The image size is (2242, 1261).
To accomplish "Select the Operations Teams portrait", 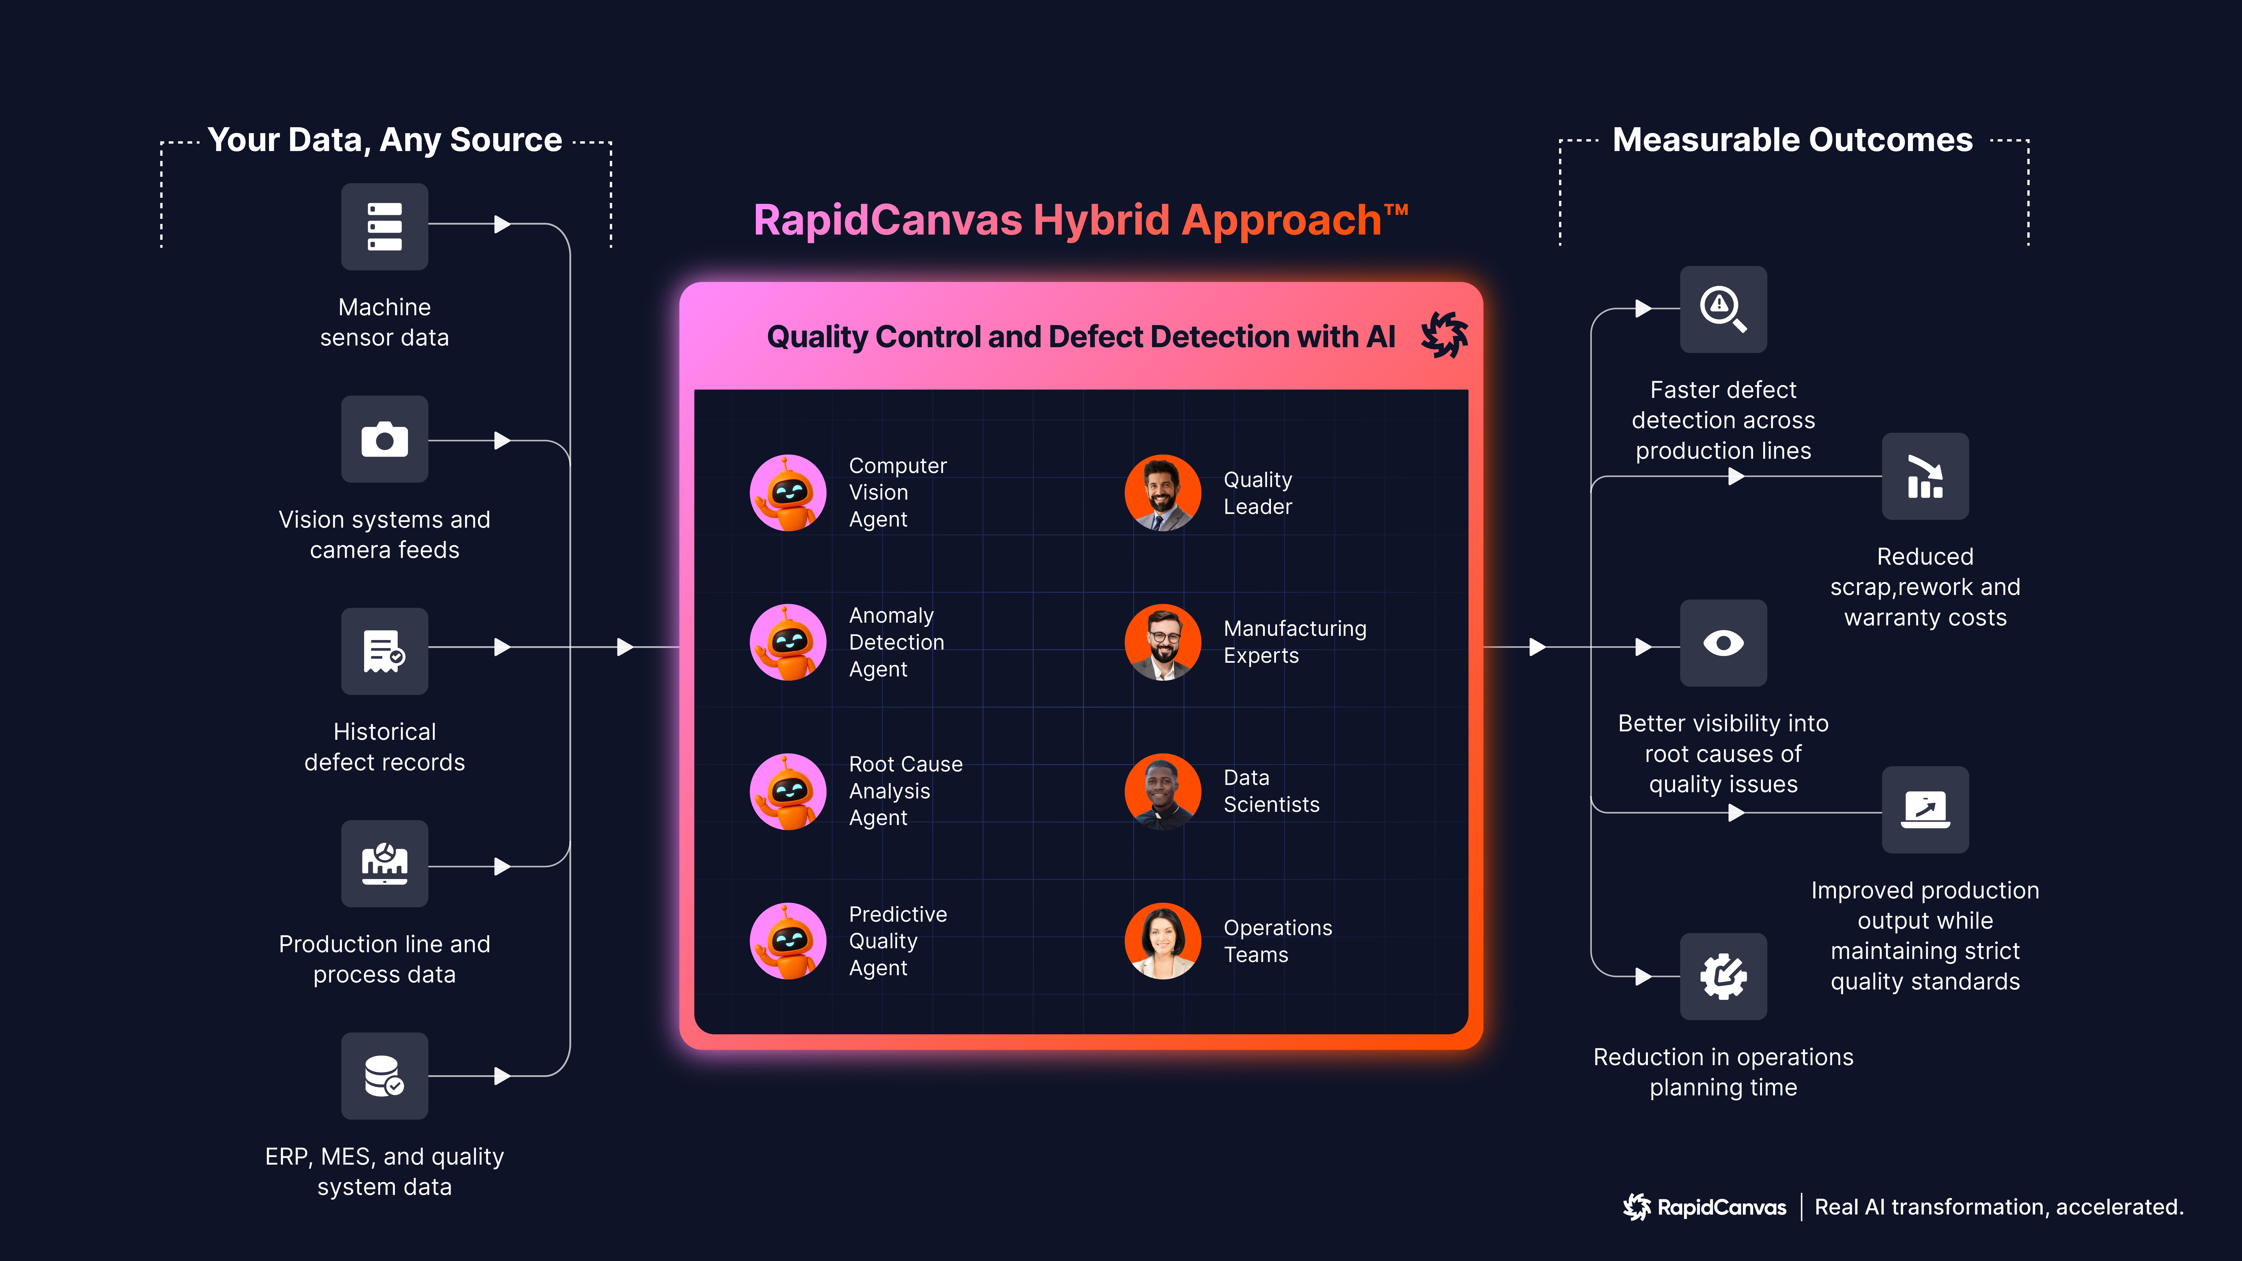I will point(1162,941).
